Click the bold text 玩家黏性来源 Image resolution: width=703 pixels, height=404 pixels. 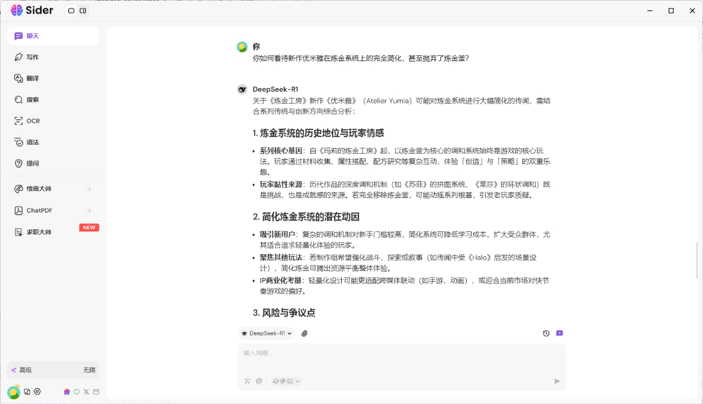tap(281, 184)
